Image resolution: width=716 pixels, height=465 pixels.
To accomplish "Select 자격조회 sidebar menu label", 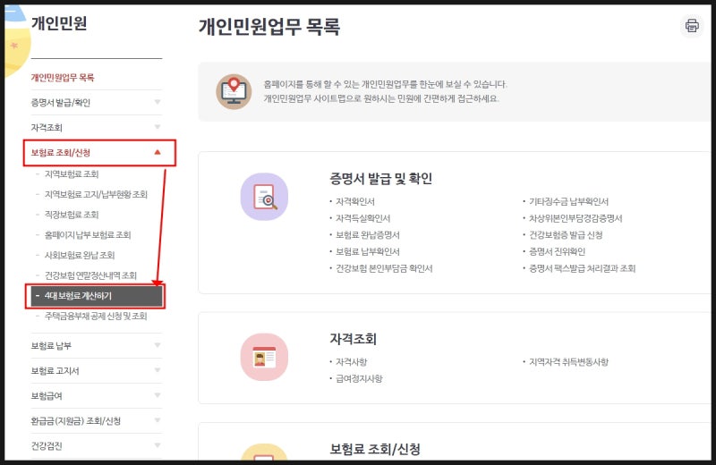I will click(x=47, y=127).
